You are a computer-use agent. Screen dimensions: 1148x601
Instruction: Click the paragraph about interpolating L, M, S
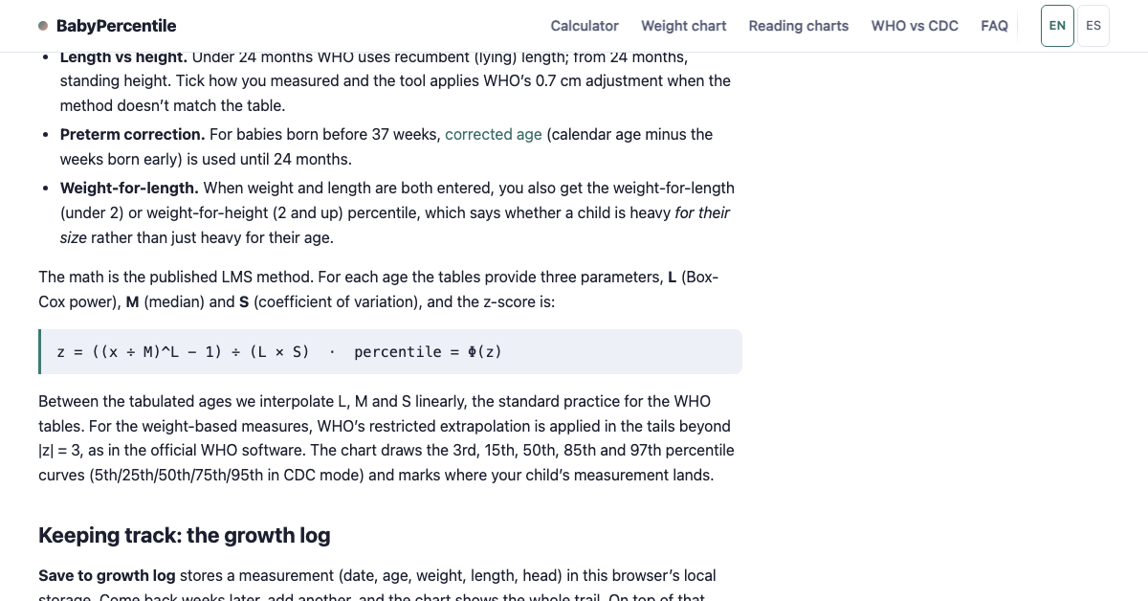(x=386, y=437)
